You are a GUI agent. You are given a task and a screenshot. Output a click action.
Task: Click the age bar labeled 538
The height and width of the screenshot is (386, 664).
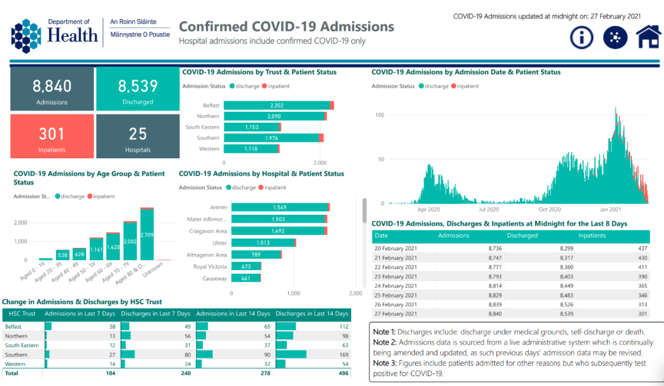pyautogui.click(x=63, y=255)
